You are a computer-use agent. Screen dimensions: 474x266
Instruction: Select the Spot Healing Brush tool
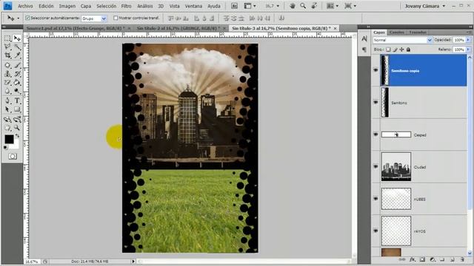point(7,65)
